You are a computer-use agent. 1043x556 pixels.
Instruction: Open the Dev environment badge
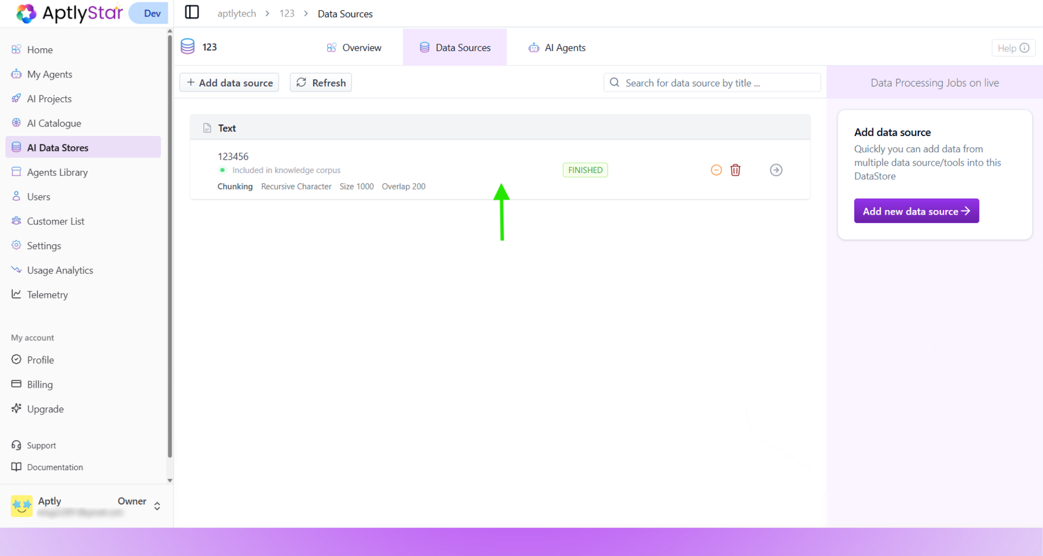(149, 13)
